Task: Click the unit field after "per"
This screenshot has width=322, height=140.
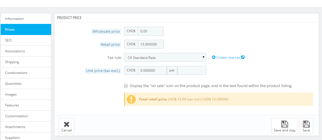Action: (x=192, y=71)
